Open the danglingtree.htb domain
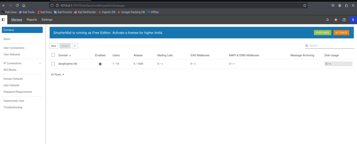 tap(68, 64)
